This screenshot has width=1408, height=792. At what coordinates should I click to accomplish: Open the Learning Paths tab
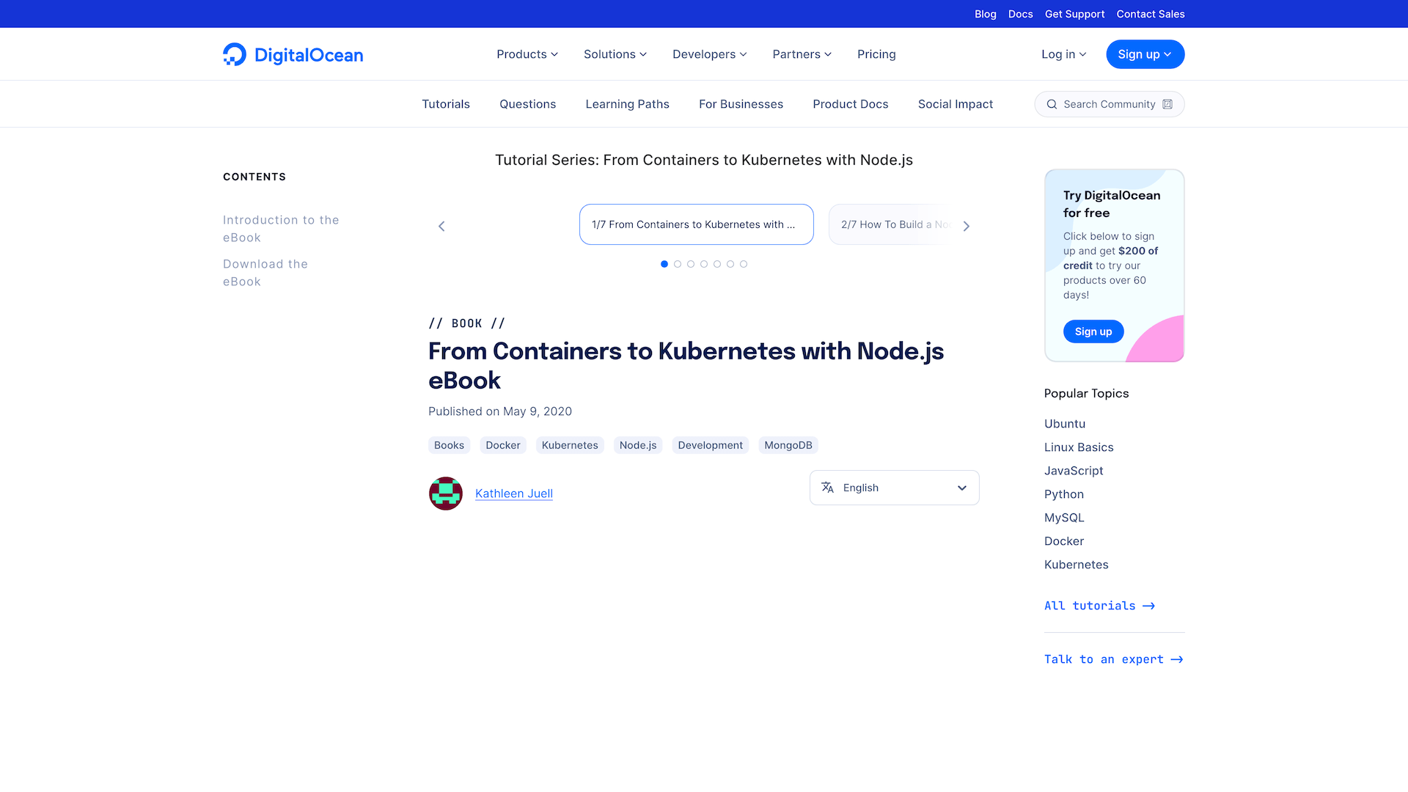pyautogui.click(x=627, y=104)
